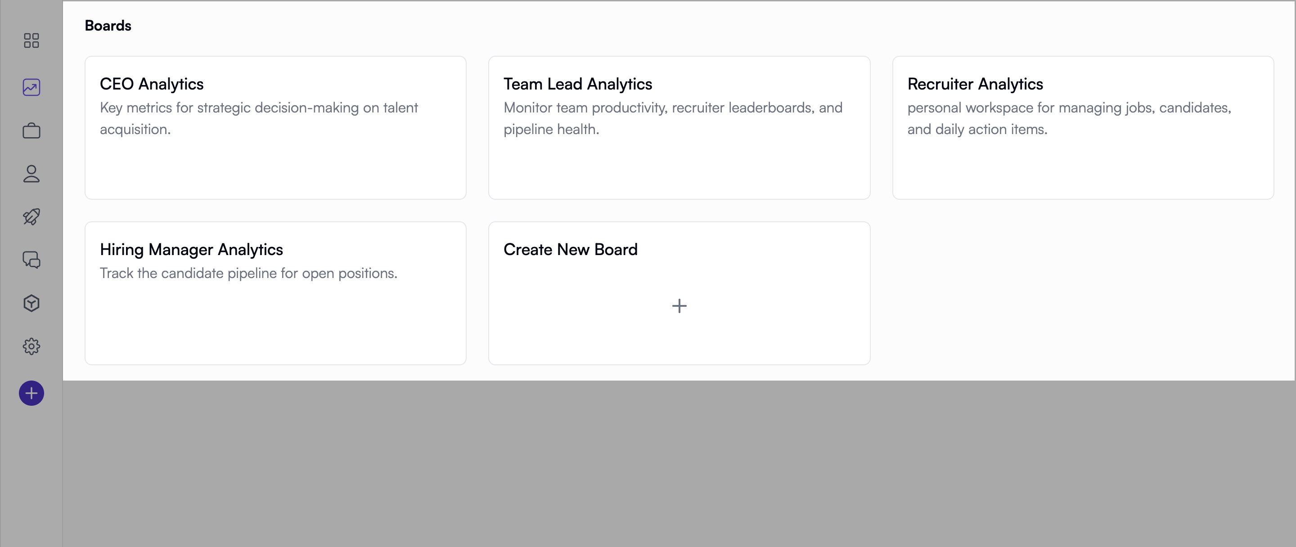Image resolution: width=1296 pixels, height=547 pixels.
Task: Go to the person candidates icon
Action: [31, 174]
